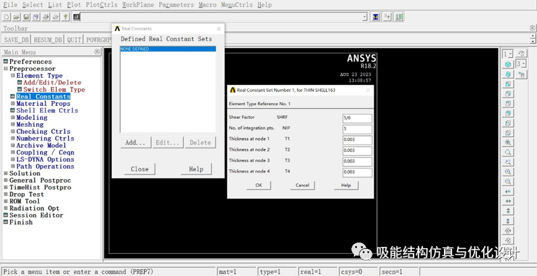Click the Pan-Zoom-Rotate globe toolbar icon
This screenshot has width=537, height=276.
click(36, 17)
